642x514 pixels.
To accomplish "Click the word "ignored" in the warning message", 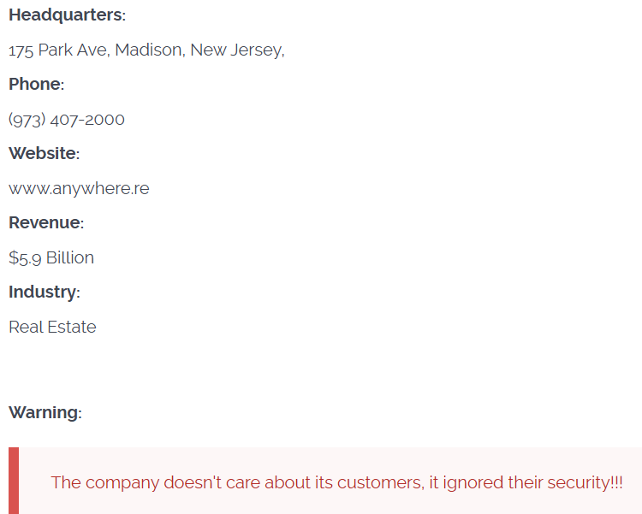I will (x=470, y=482).
